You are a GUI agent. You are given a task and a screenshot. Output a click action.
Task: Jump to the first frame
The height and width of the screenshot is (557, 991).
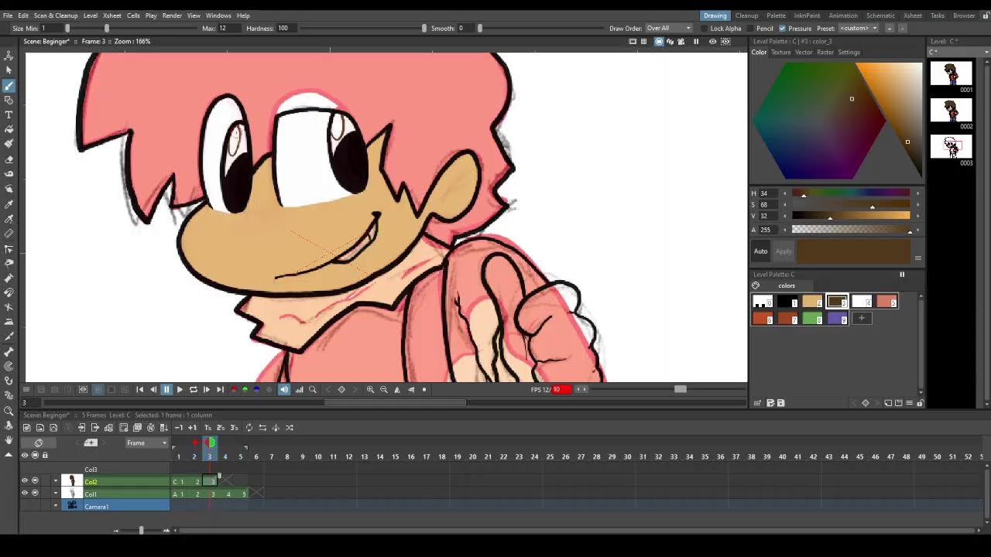pos(139,390)
